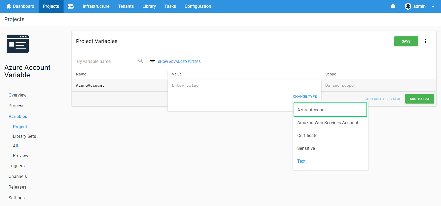Click the Scope column header
Screen dimensions: 441x206
coord(331,74)
